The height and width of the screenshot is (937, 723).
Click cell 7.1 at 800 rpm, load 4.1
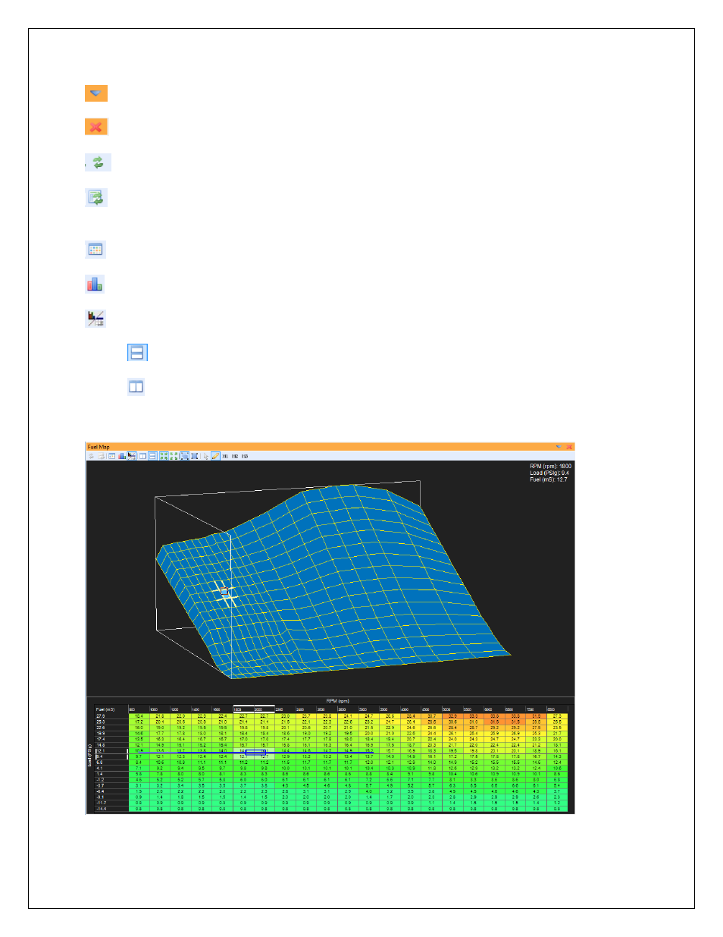click(x=139, y=769)
